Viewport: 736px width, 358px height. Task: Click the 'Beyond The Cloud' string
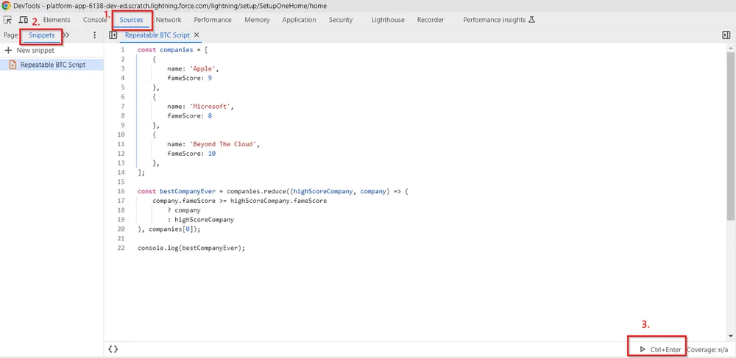click(x=224, y=144)
